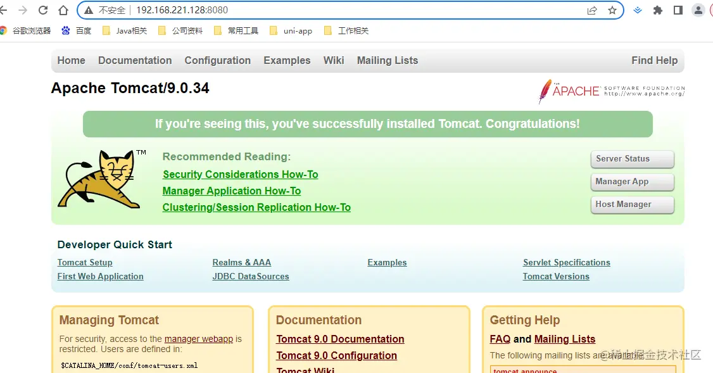Open the uni-app bookmark folder

[x=291, y=30]
